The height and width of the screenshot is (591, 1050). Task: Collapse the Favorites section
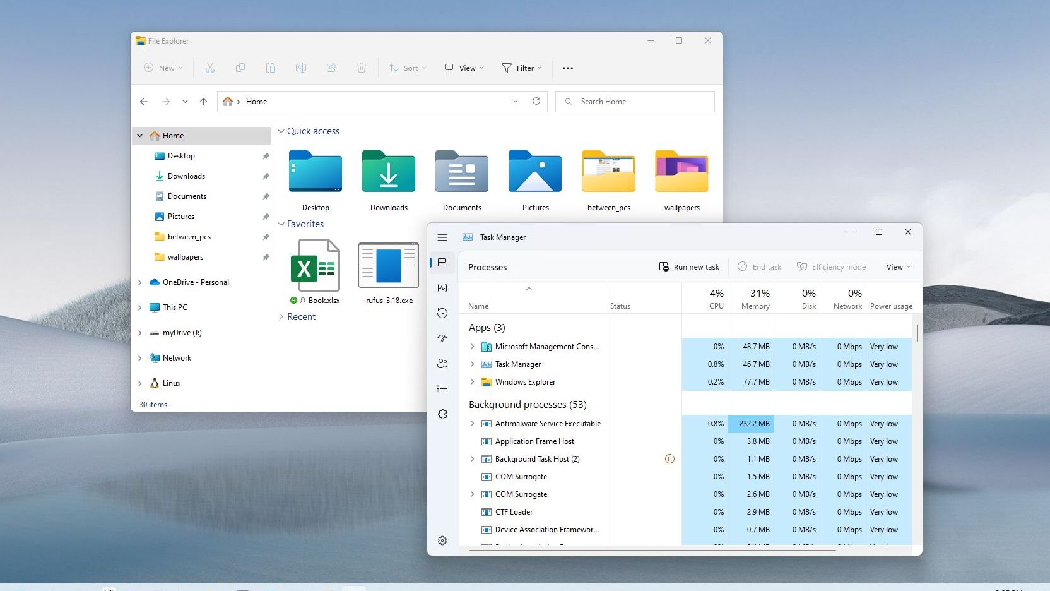281,224
